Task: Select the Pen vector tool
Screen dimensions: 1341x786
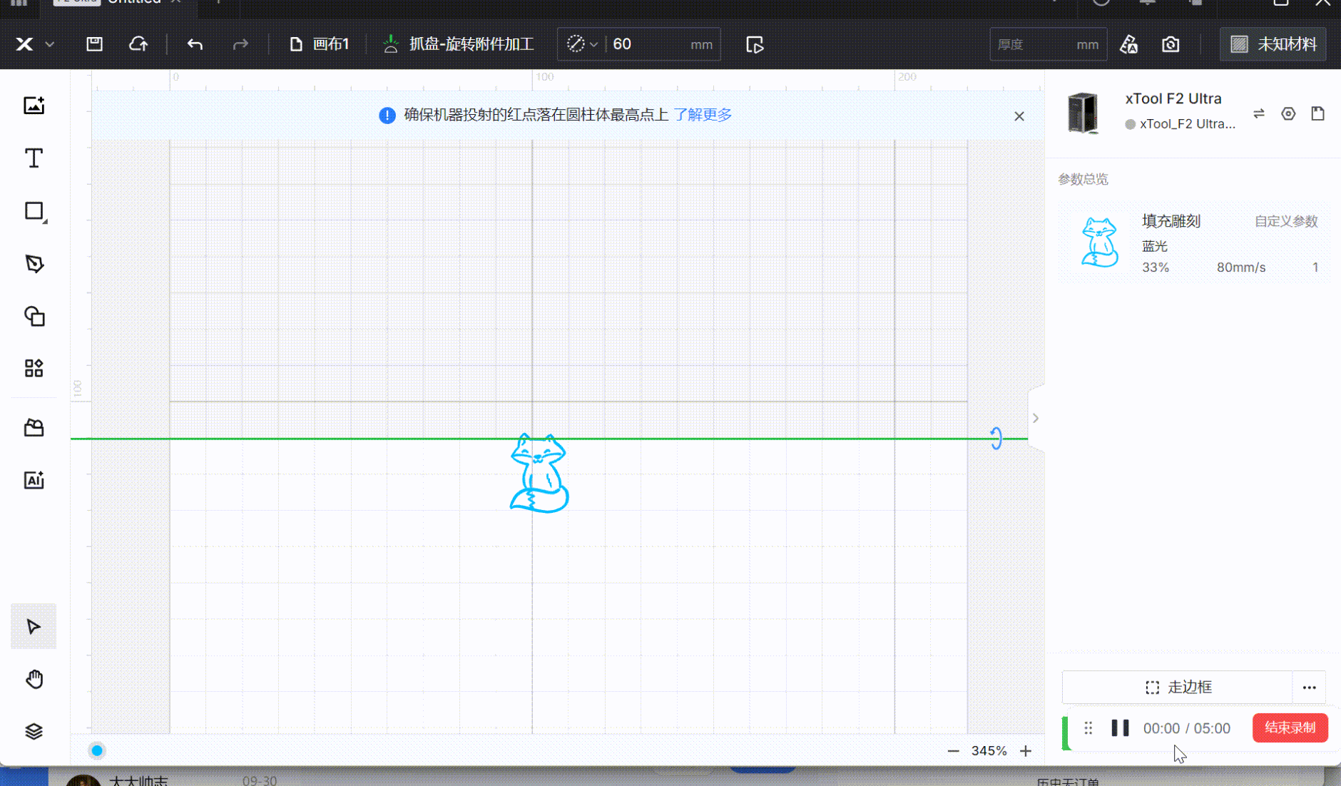Action: click(34, 264)
